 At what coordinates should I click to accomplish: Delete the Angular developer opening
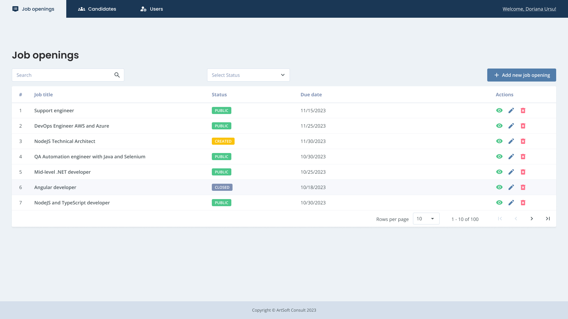523,187
